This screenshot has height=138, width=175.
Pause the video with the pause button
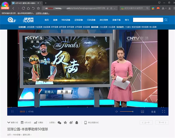click(12, 111)
